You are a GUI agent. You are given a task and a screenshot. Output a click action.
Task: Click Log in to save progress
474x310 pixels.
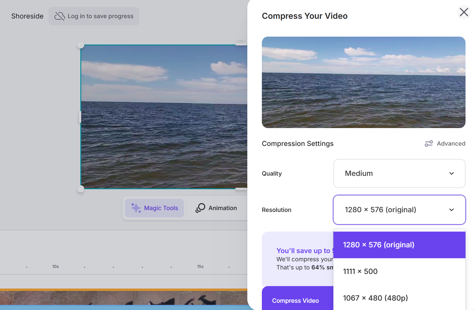tap(100, 16)
